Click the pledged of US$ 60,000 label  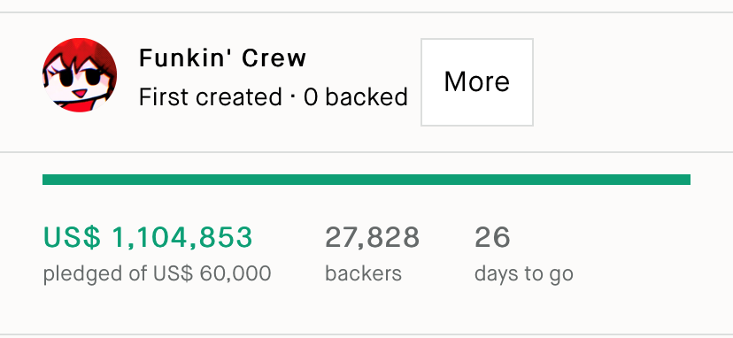(x=157, y=273)
